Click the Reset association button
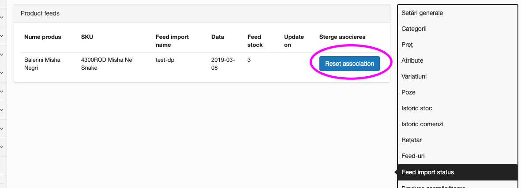Viewport: 521px width, 188px height. (x=349, y=64)
